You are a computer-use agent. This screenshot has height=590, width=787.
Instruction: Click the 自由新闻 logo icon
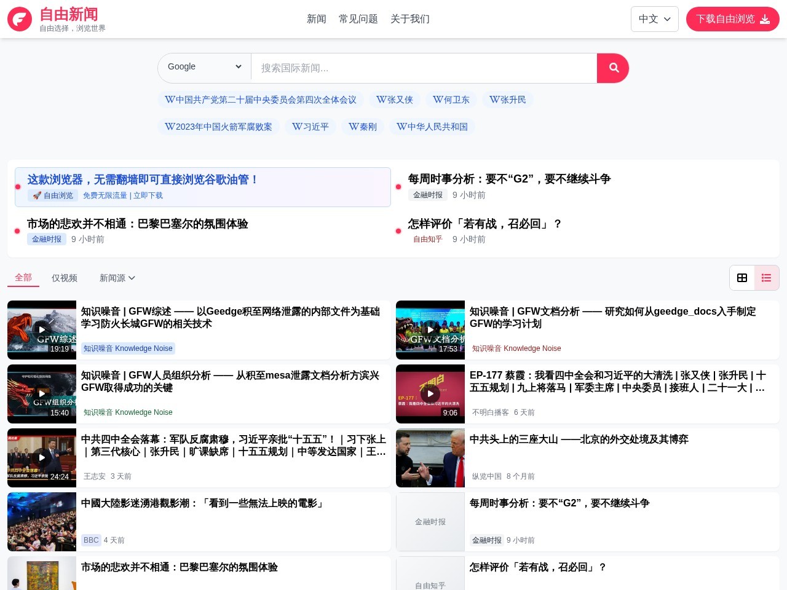pyautogui.click(x=20, y=19)
